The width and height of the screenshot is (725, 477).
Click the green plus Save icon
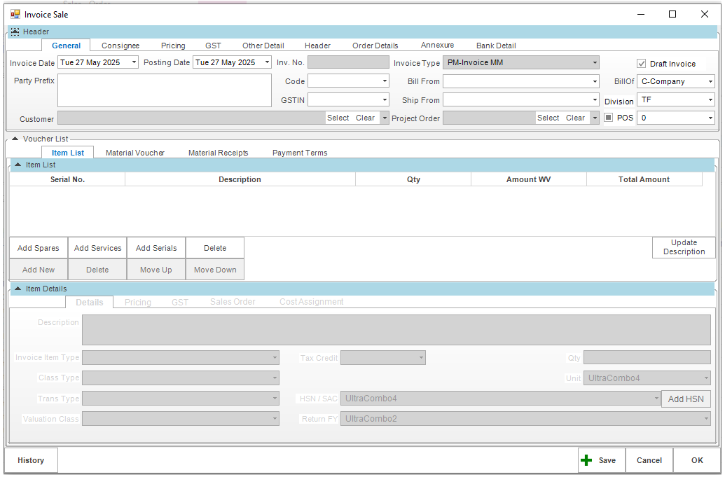(x=587, y=460)
